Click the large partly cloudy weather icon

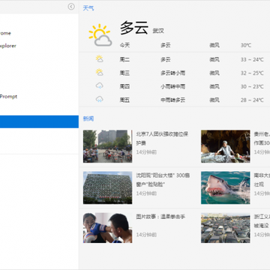pos(100,35)
